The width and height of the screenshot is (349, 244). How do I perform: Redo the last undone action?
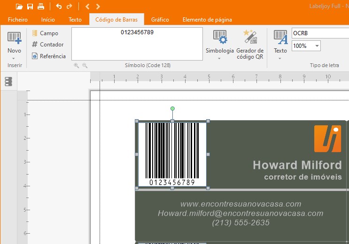(x=70, y=7)
